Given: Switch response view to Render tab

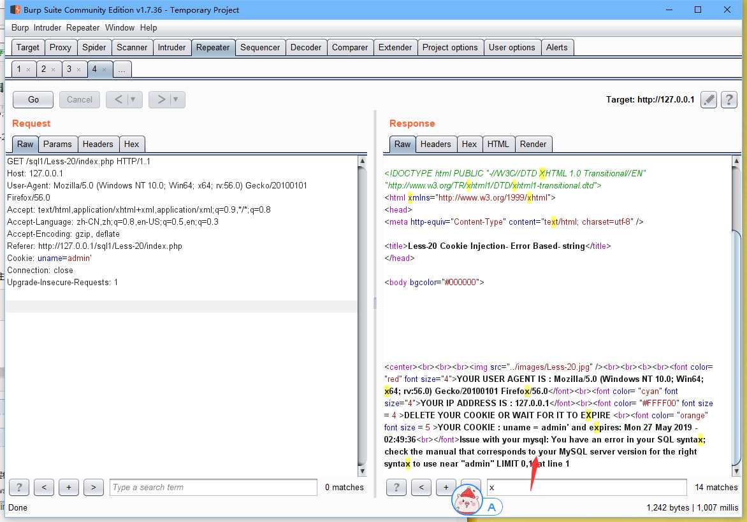Looking at the screenshot, I should click(533, 144).
